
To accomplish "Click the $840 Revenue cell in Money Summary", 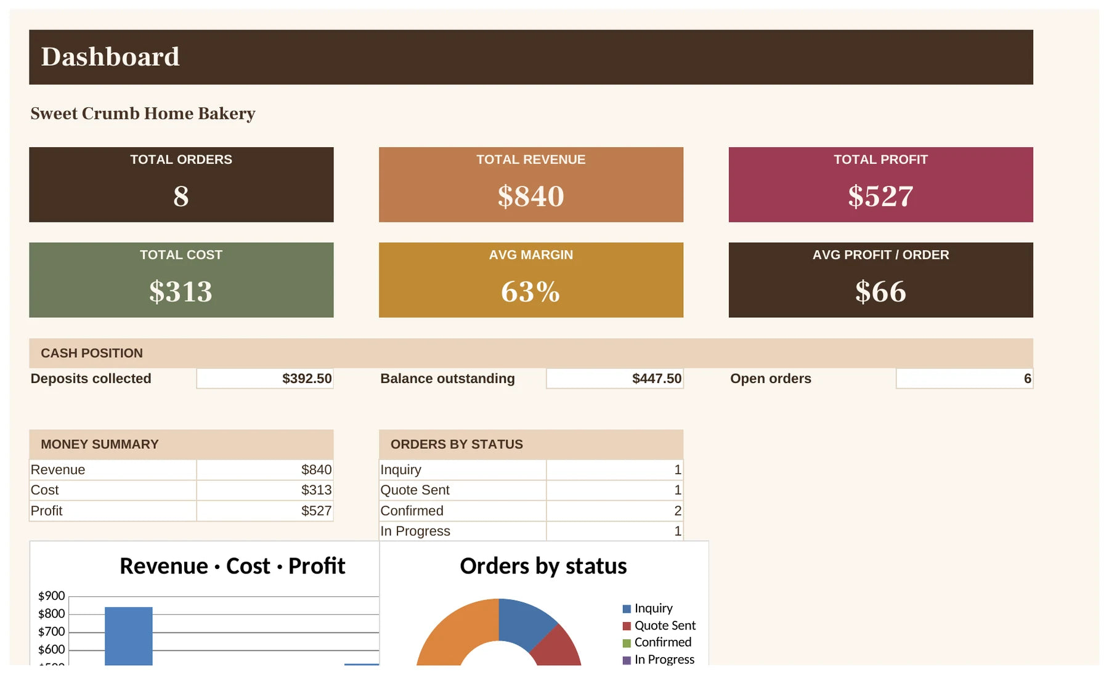I will point(265,469).
